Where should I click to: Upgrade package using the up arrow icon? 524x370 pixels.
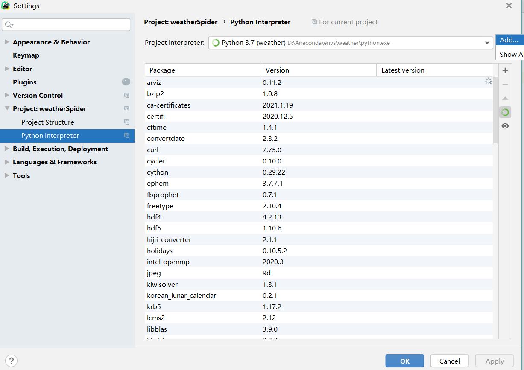pyautogui.click(x=505, y=98)
